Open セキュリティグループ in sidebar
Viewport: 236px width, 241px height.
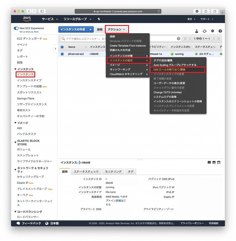pos(30,177)
